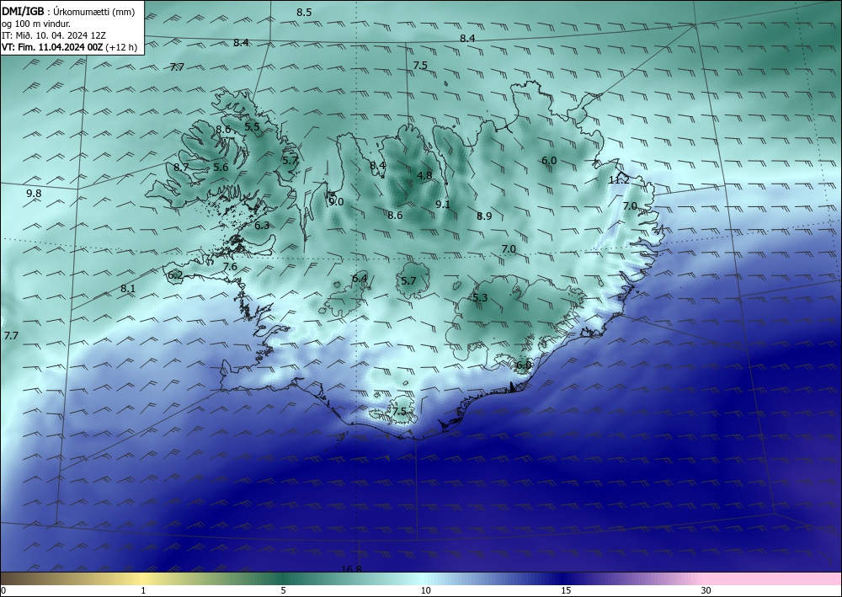Click the '5' tick on the color scale
Image resolution: width=842 pixels, height=597 pixels.
coord(283,590)
